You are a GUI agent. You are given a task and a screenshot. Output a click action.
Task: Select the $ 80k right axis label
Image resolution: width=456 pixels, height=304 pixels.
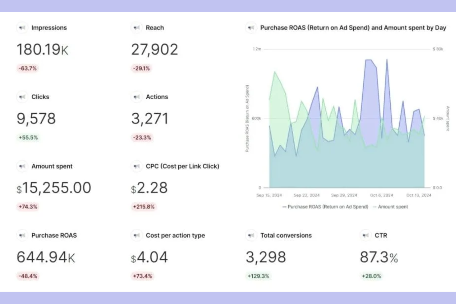tap(438, 49)
